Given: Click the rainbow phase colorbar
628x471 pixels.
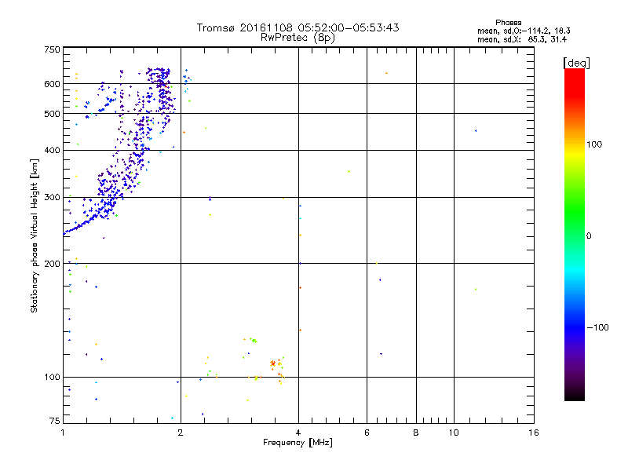Looking at the screenshot, I should pos(575,234).
